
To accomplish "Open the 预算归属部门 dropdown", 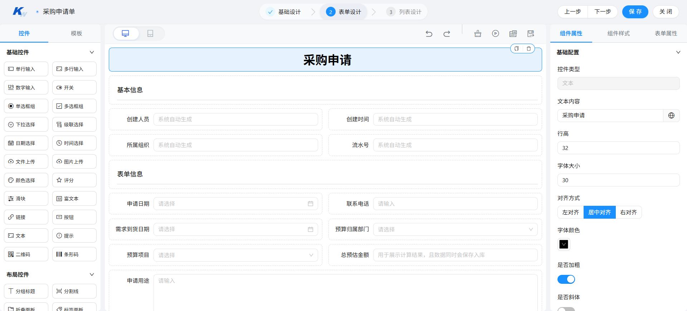I will point(455,229).
